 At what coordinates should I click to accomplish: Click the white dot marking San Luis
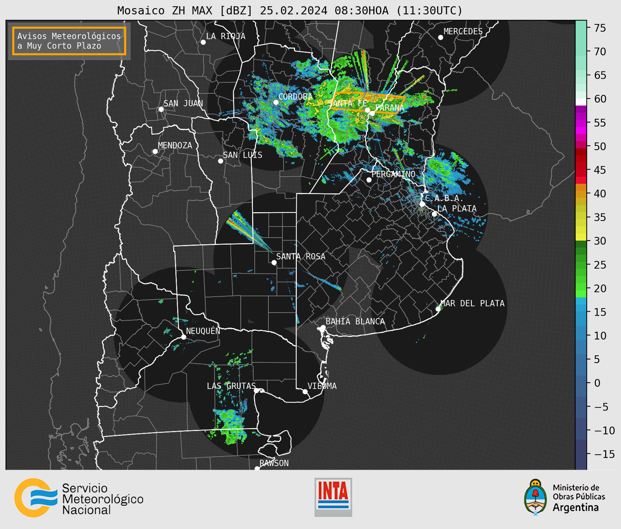[x=220, y=161]
